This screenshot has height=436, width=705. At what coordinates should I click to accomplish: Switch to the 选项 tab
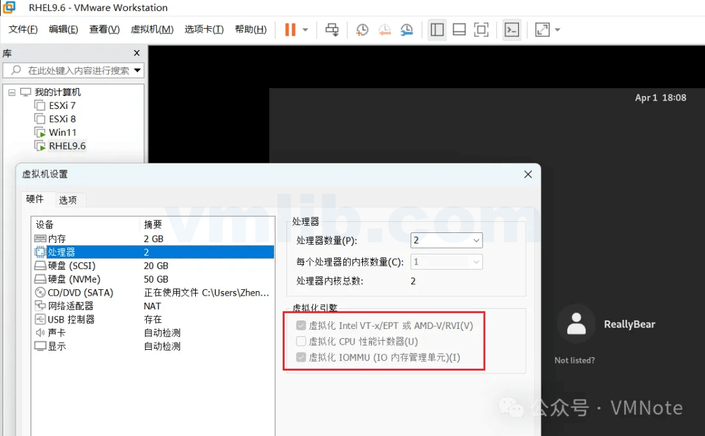[x=68, y=200]
